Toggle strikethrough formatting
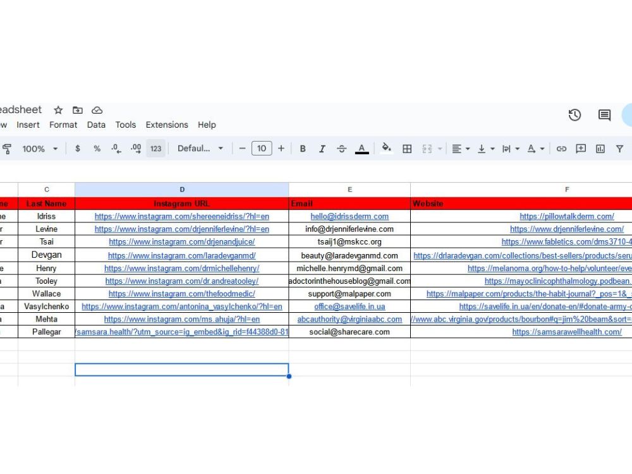This screenshot has height=474, width=632. tap(341, 149)
